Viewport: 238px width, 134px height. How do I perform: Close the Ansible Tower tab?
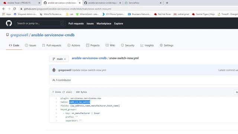click(39, 3)
